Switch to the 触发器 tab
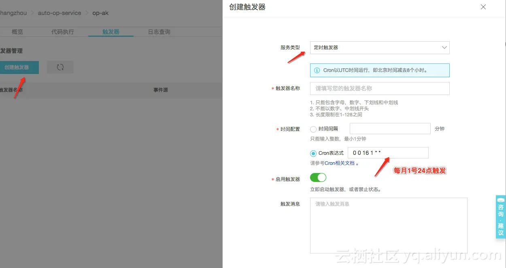Screen dimensions: 506x268 [x=111, y=32]
